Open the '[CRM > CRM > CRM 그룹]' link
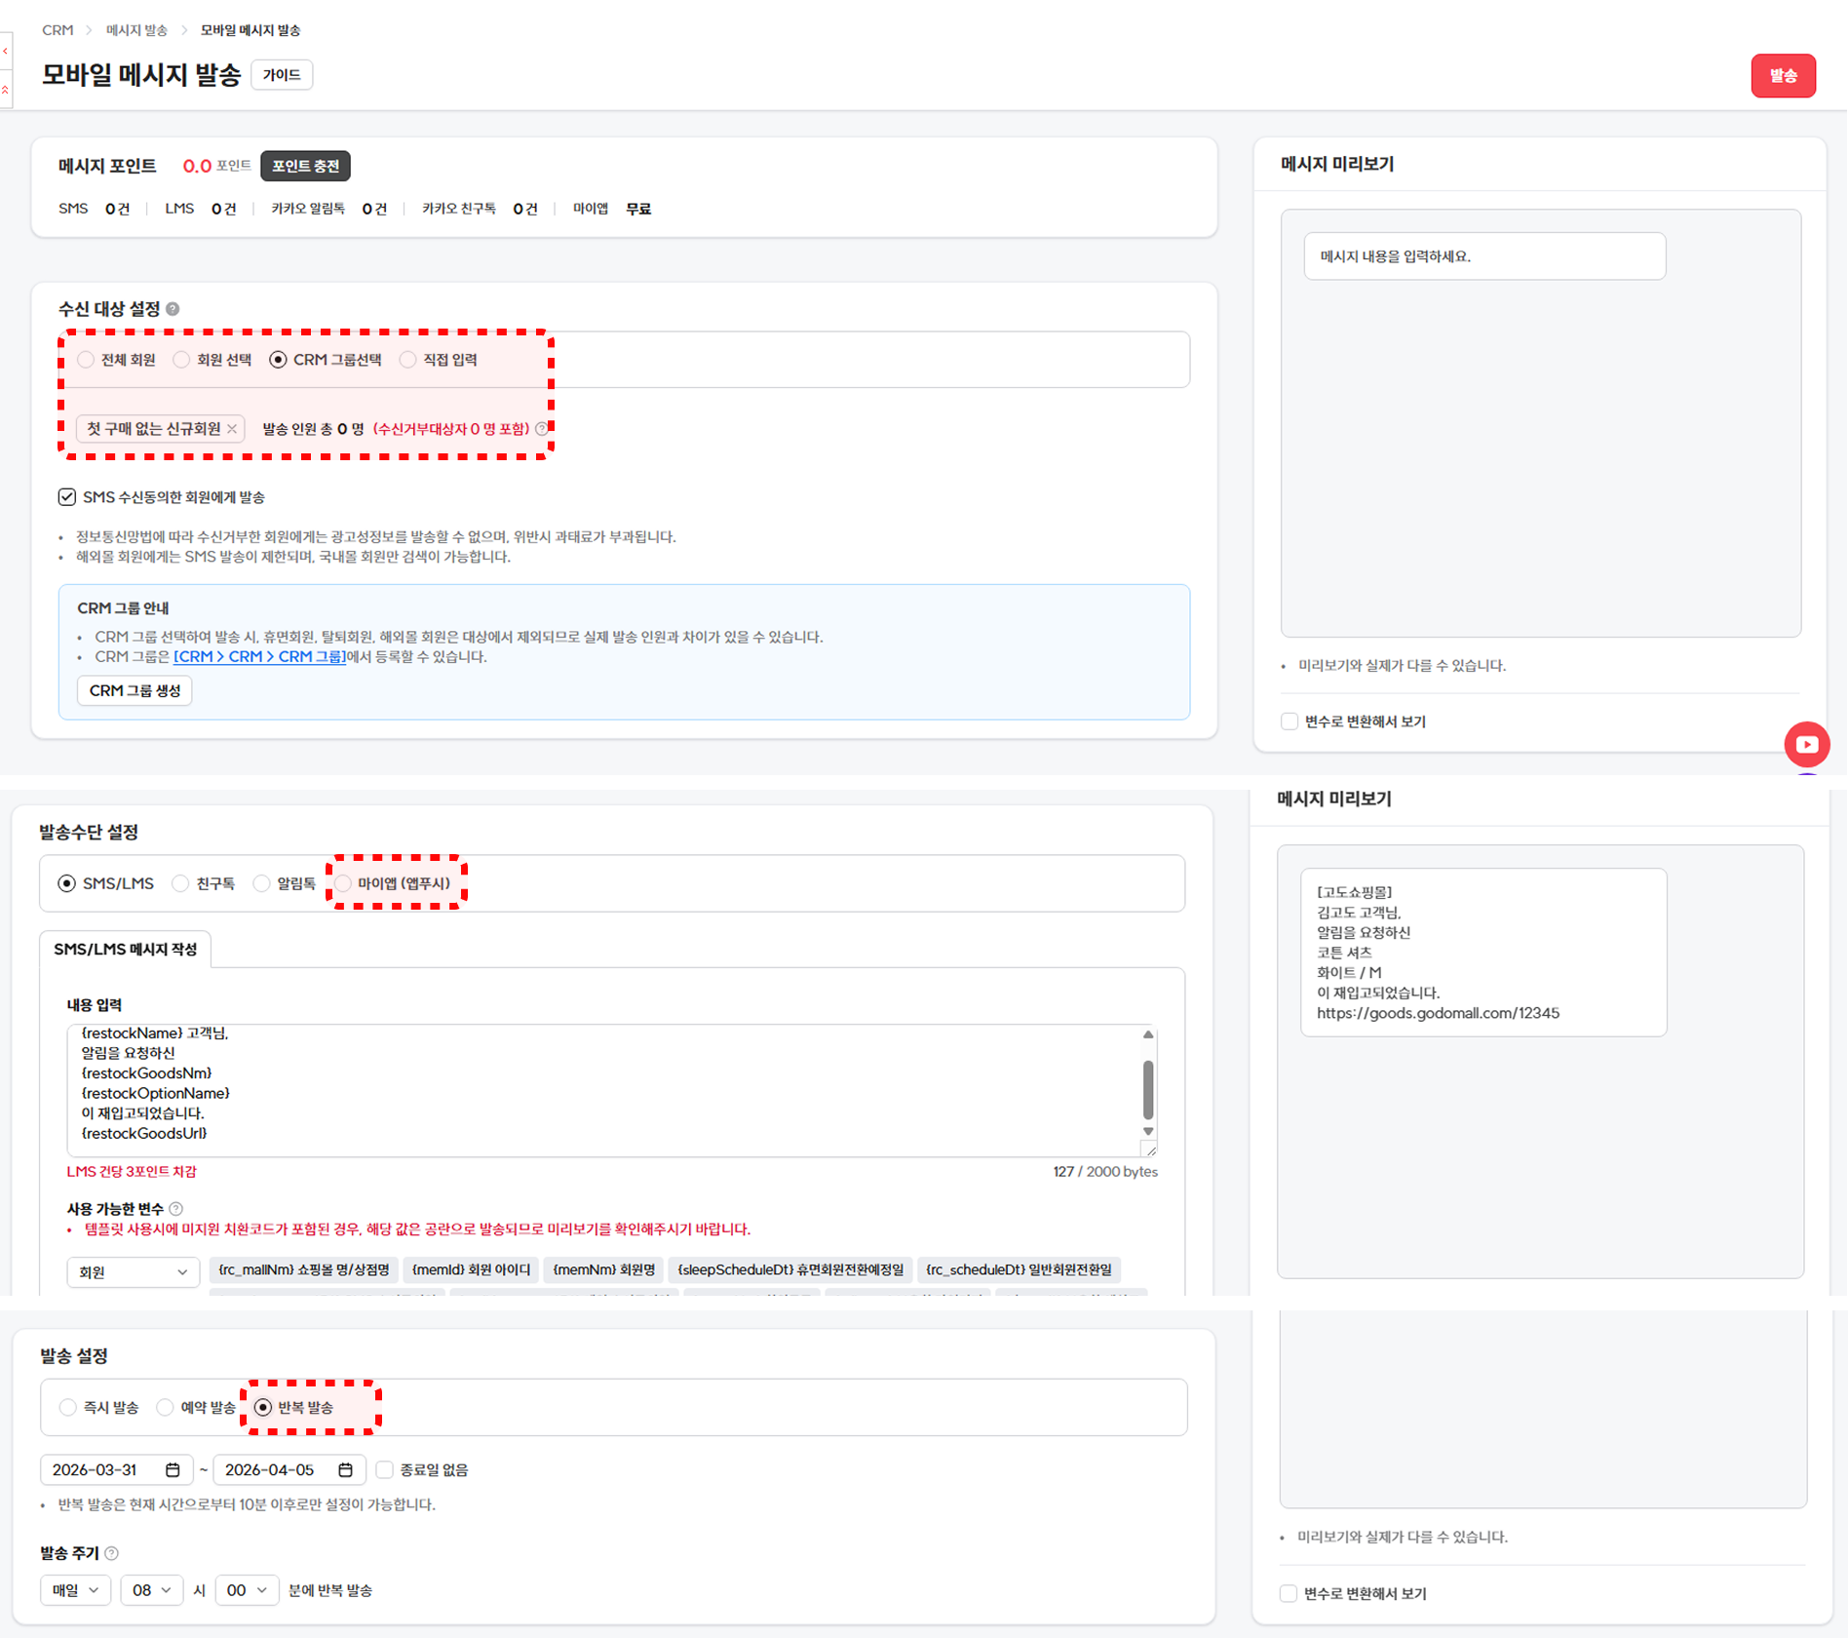 click(259, 657)
